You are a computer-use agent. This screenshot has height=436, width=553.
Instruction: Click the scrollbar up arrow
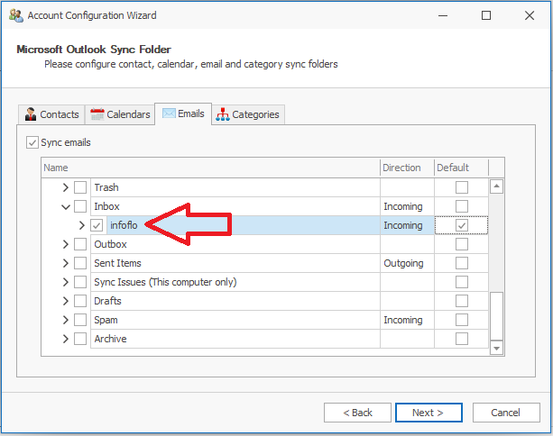click(x=495, y=187)
